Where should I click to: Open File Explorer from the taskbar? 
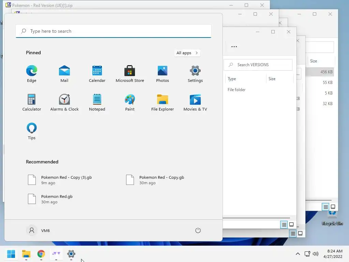pyautogui.click(x=26, y=254)
